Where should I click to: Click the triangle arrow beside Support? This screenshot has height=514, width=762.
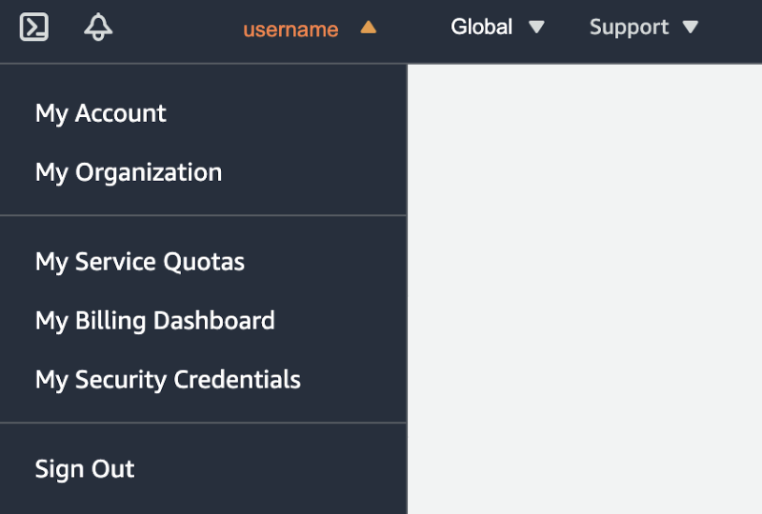coord(690,28)
